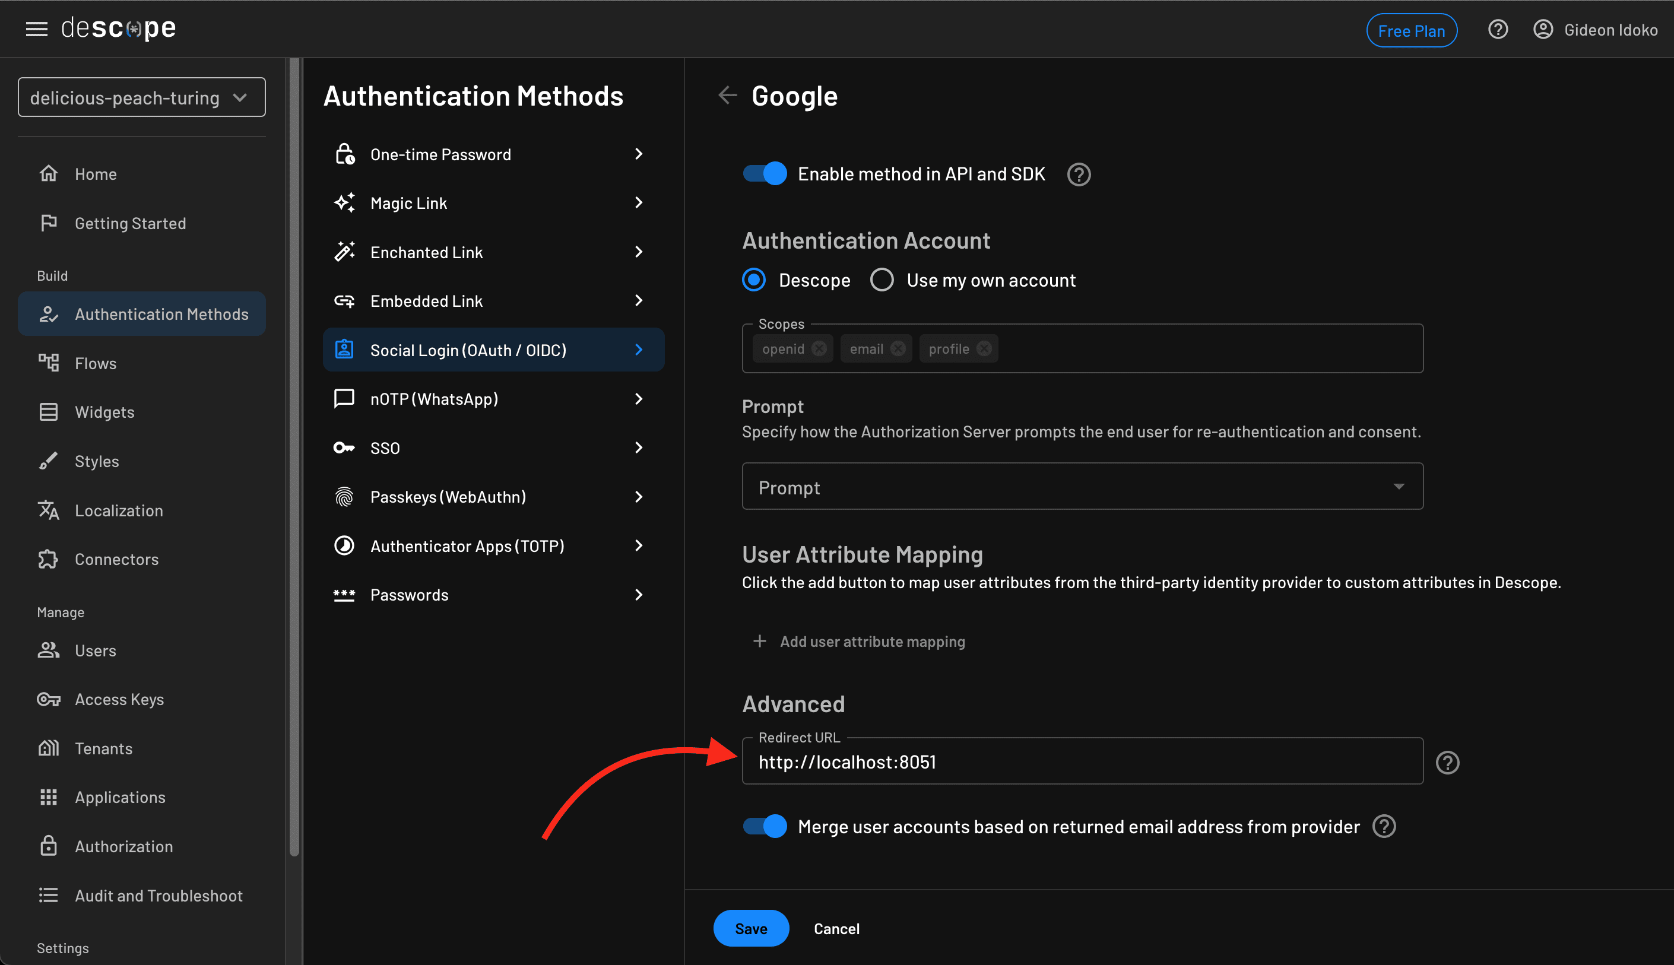Toggle Enable method in API and SDK
Image resolution: width=1674 pixels, height=965 pixels.
[764, 174]
